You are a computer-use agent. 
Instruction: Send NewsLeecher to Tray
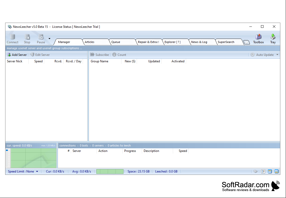(x=273, y=39)
